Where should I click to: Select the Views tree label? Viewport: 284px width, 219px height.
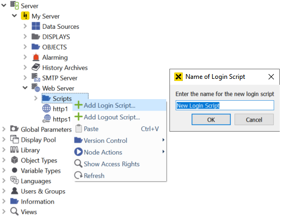tap(29, 212)
